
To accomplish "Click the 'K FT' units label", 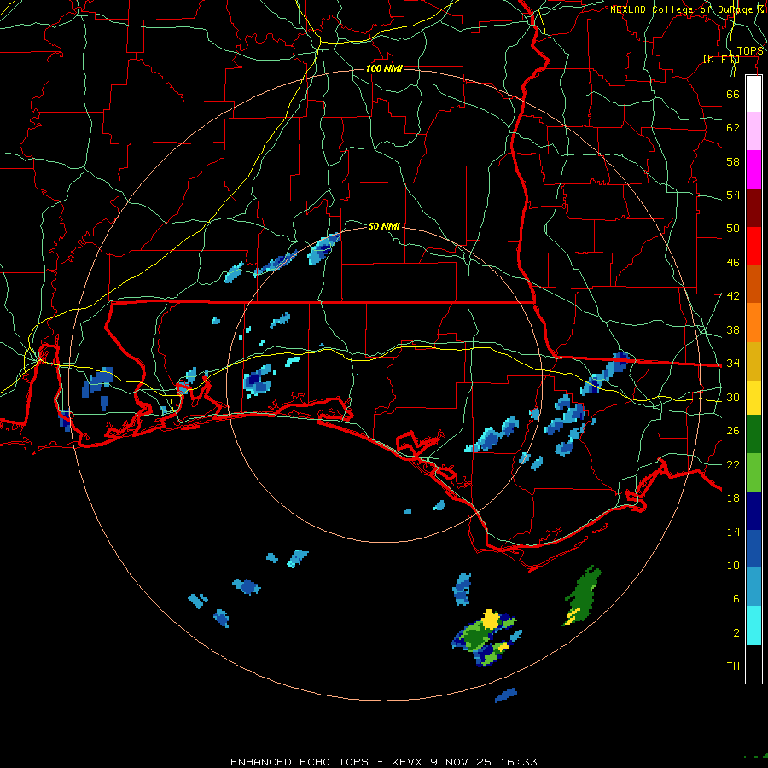I will (x=721, y=59).
